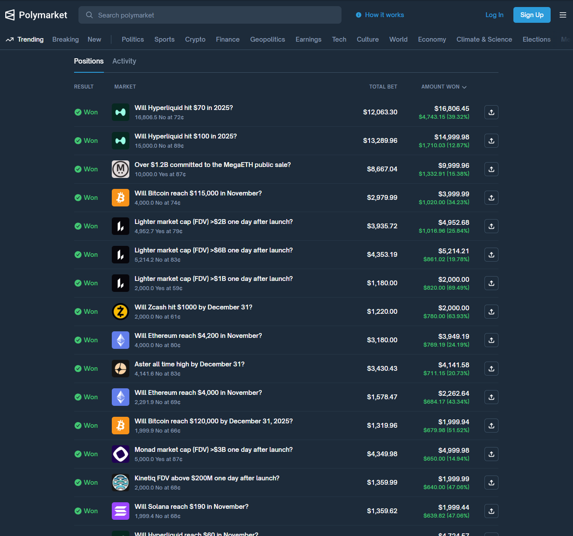
Task: Click share icon for MegaETH public sale row
Action: point(491,169)
